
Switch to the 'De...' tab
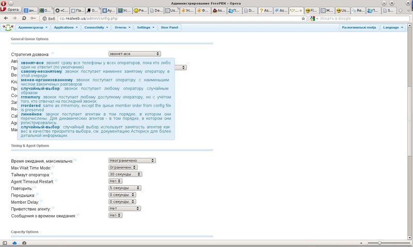(x=156, y=10)
